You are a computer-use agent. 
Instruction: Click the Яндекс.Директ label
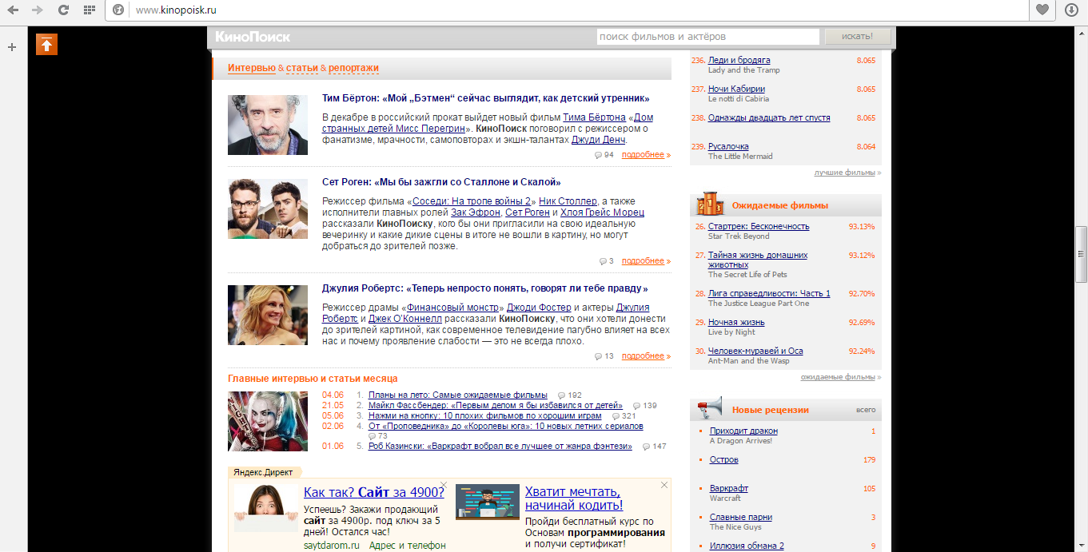264,472
